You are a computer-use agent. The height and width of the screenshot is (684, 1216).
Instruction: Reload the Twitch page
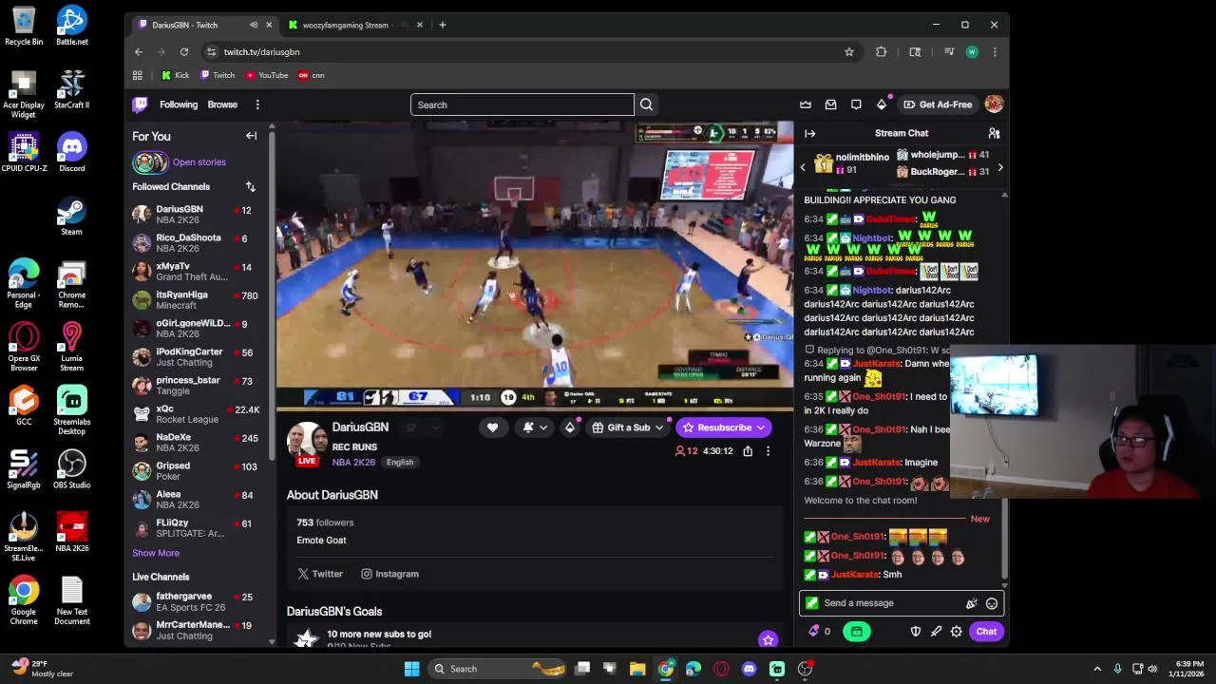coord(184,52)
